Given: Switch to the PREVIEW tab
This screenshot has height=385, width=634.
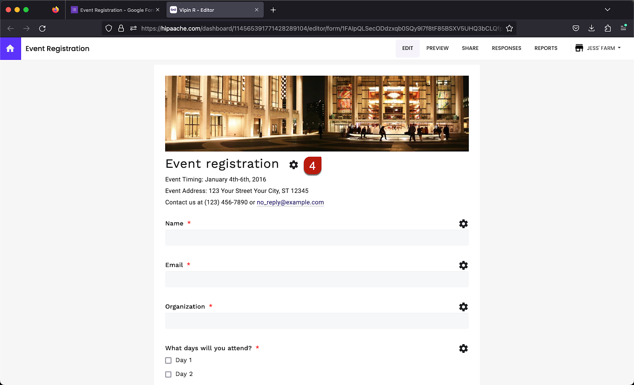Looking at the screenshot, I should click(x=437, y=48).
